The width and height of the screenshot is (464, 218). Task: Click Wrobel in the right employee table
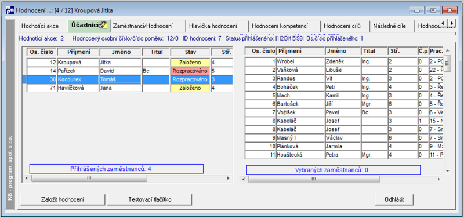(x=300, y=62)
